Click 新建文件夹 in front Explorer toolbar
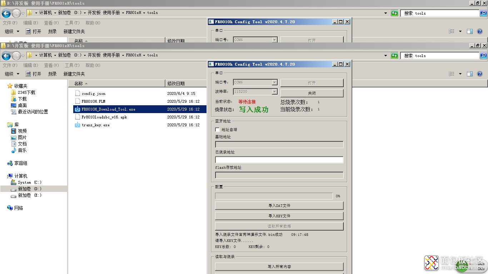The height and width of the screenshot is (274, 488). coord(74,74)
